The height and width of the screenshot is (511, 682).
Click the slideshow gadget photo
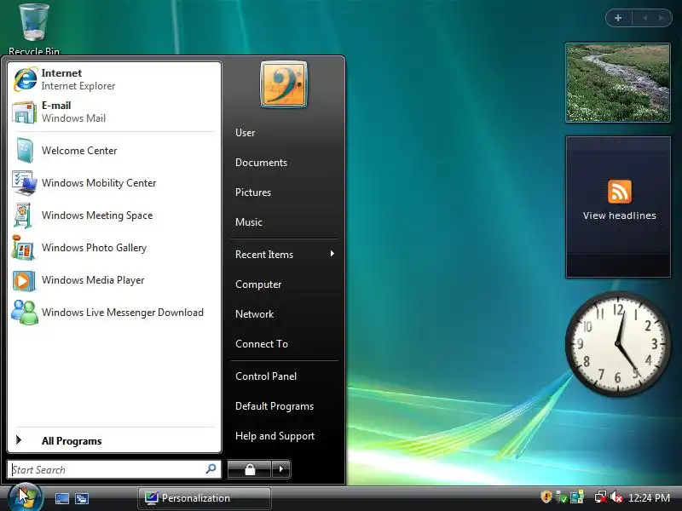tap(617, 83)
